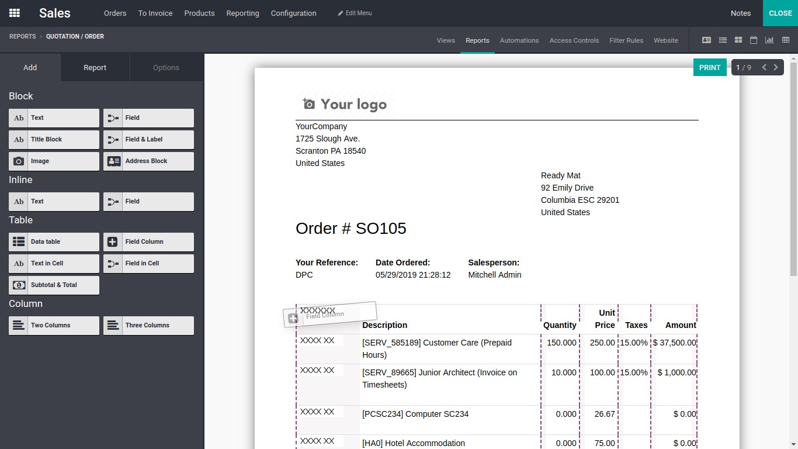798x449 pixels.
Task: Open the Reporting menu
Action: click(x=242, y=13)
